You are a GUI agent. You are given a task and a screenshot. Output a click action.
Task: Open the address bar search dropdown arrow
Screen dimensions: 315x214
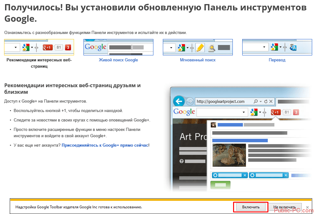(x=260, y=102)
